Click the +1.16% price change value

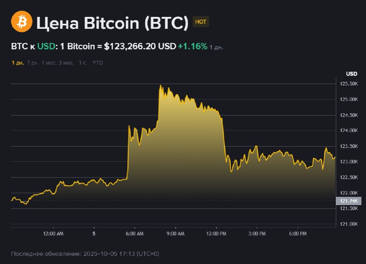[193, 47]
